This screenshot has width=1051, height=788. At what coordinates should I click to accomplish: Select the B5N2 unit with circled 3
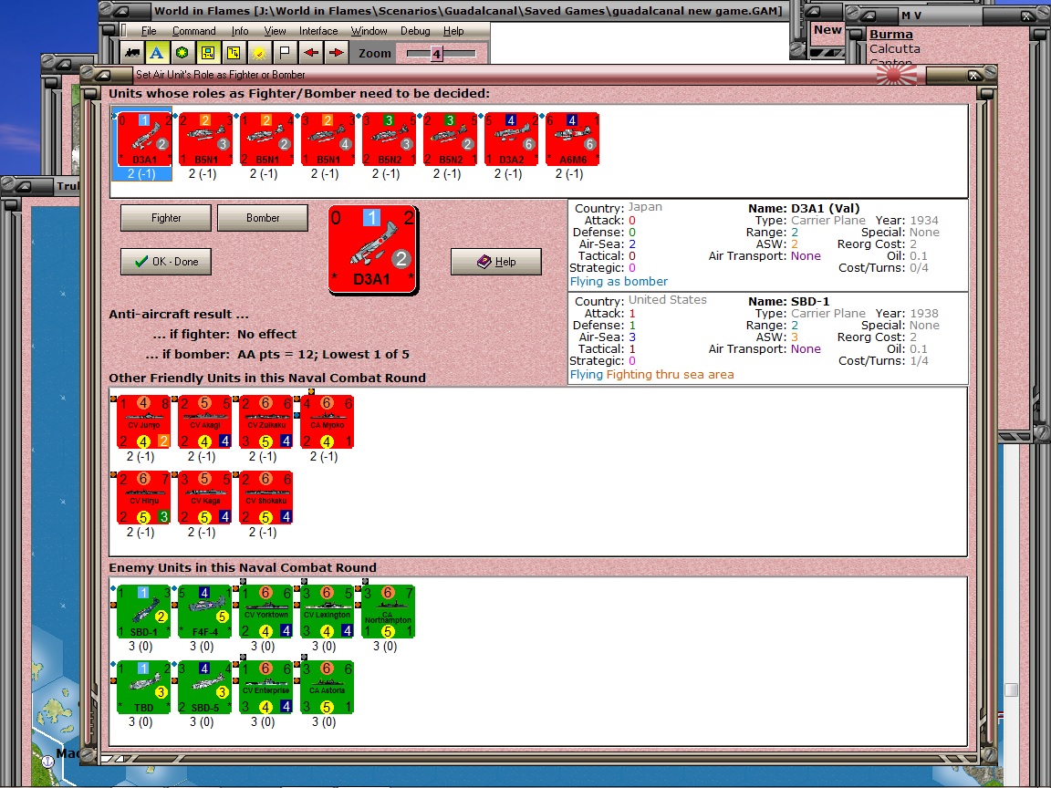389,140
